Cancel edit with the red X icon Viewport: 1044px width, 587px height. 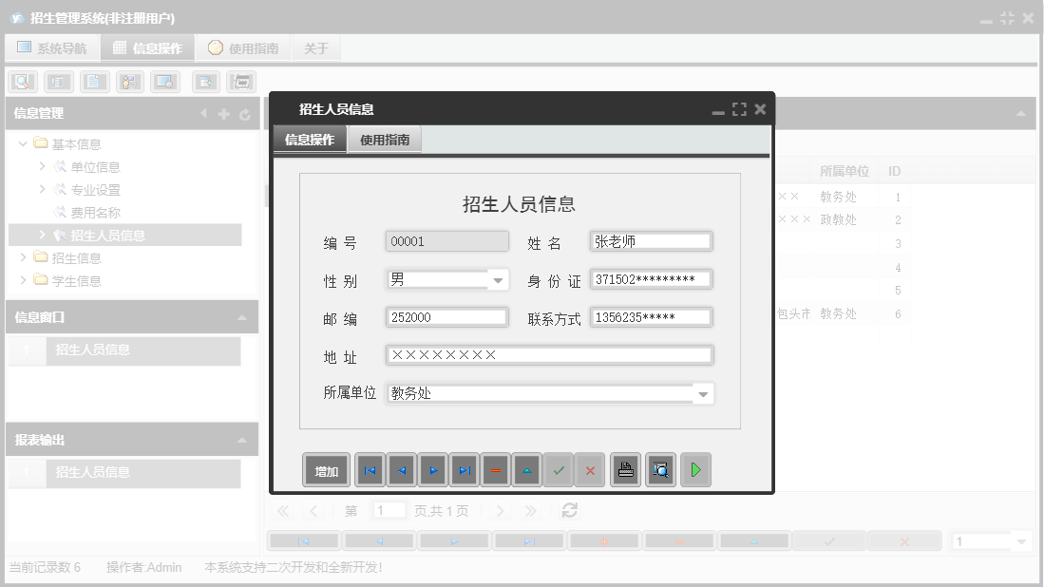(589, 469)
